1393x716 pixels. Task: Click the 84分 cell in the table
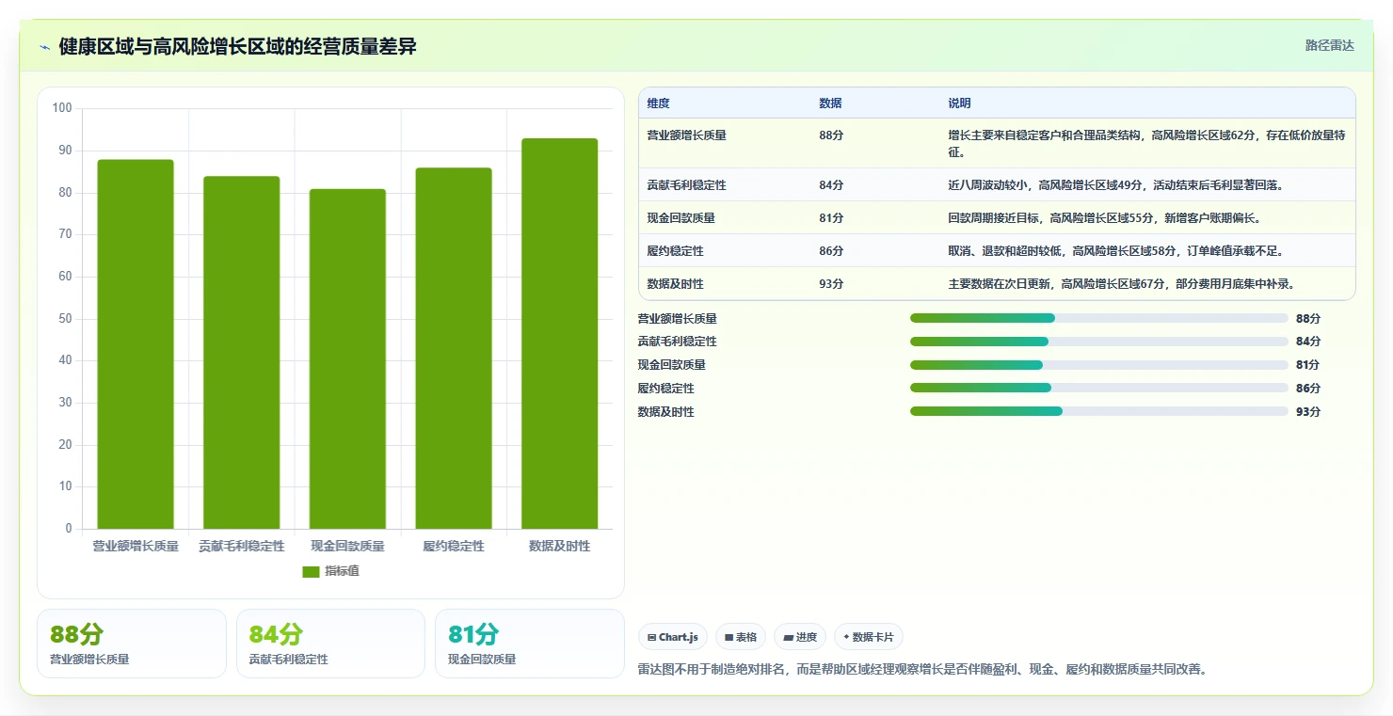pyautogui.click(x=831, y=185)
